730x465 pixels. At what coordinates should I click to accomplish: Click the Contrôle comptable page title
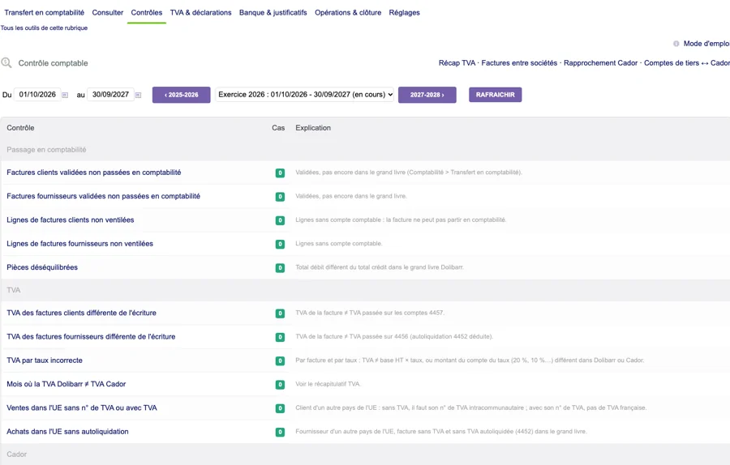[53, 63]
